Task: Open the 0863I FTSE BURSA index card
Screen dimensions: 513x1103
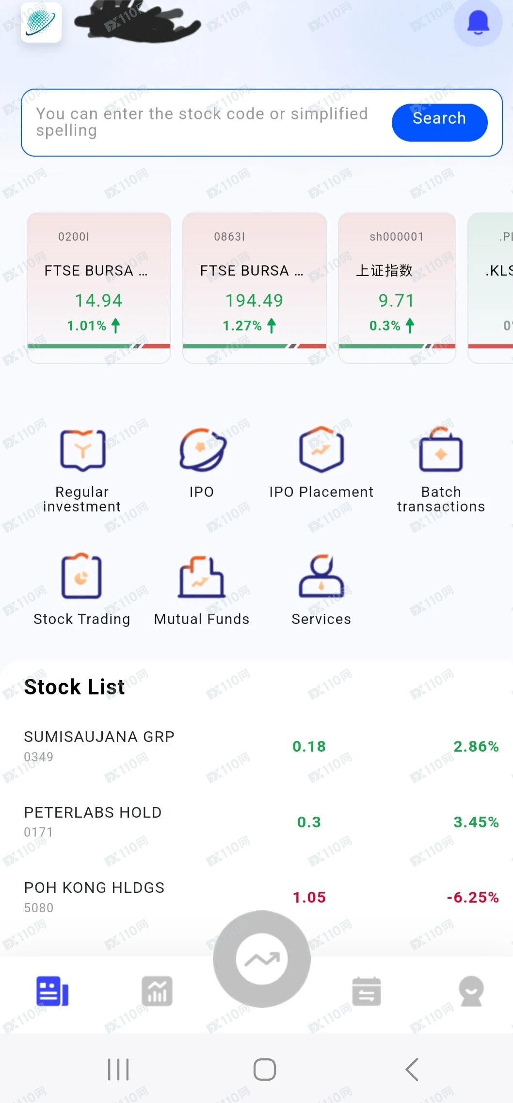Action: pyautogui.click(x=255, y=287)
